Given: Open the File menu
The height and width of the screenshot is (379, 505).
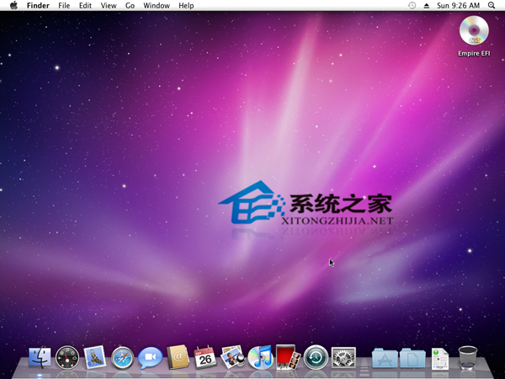Looking at the screenshot, I should point(64,6).
